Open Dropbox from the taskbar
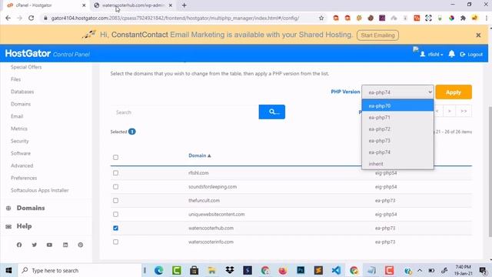The image size is (492, 277). [x=230, y=270]
